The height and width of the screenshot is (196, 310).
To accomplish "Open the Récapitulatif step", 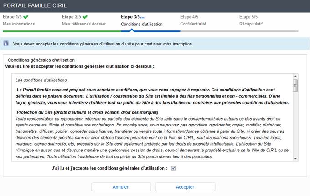I will pos(254,24).
